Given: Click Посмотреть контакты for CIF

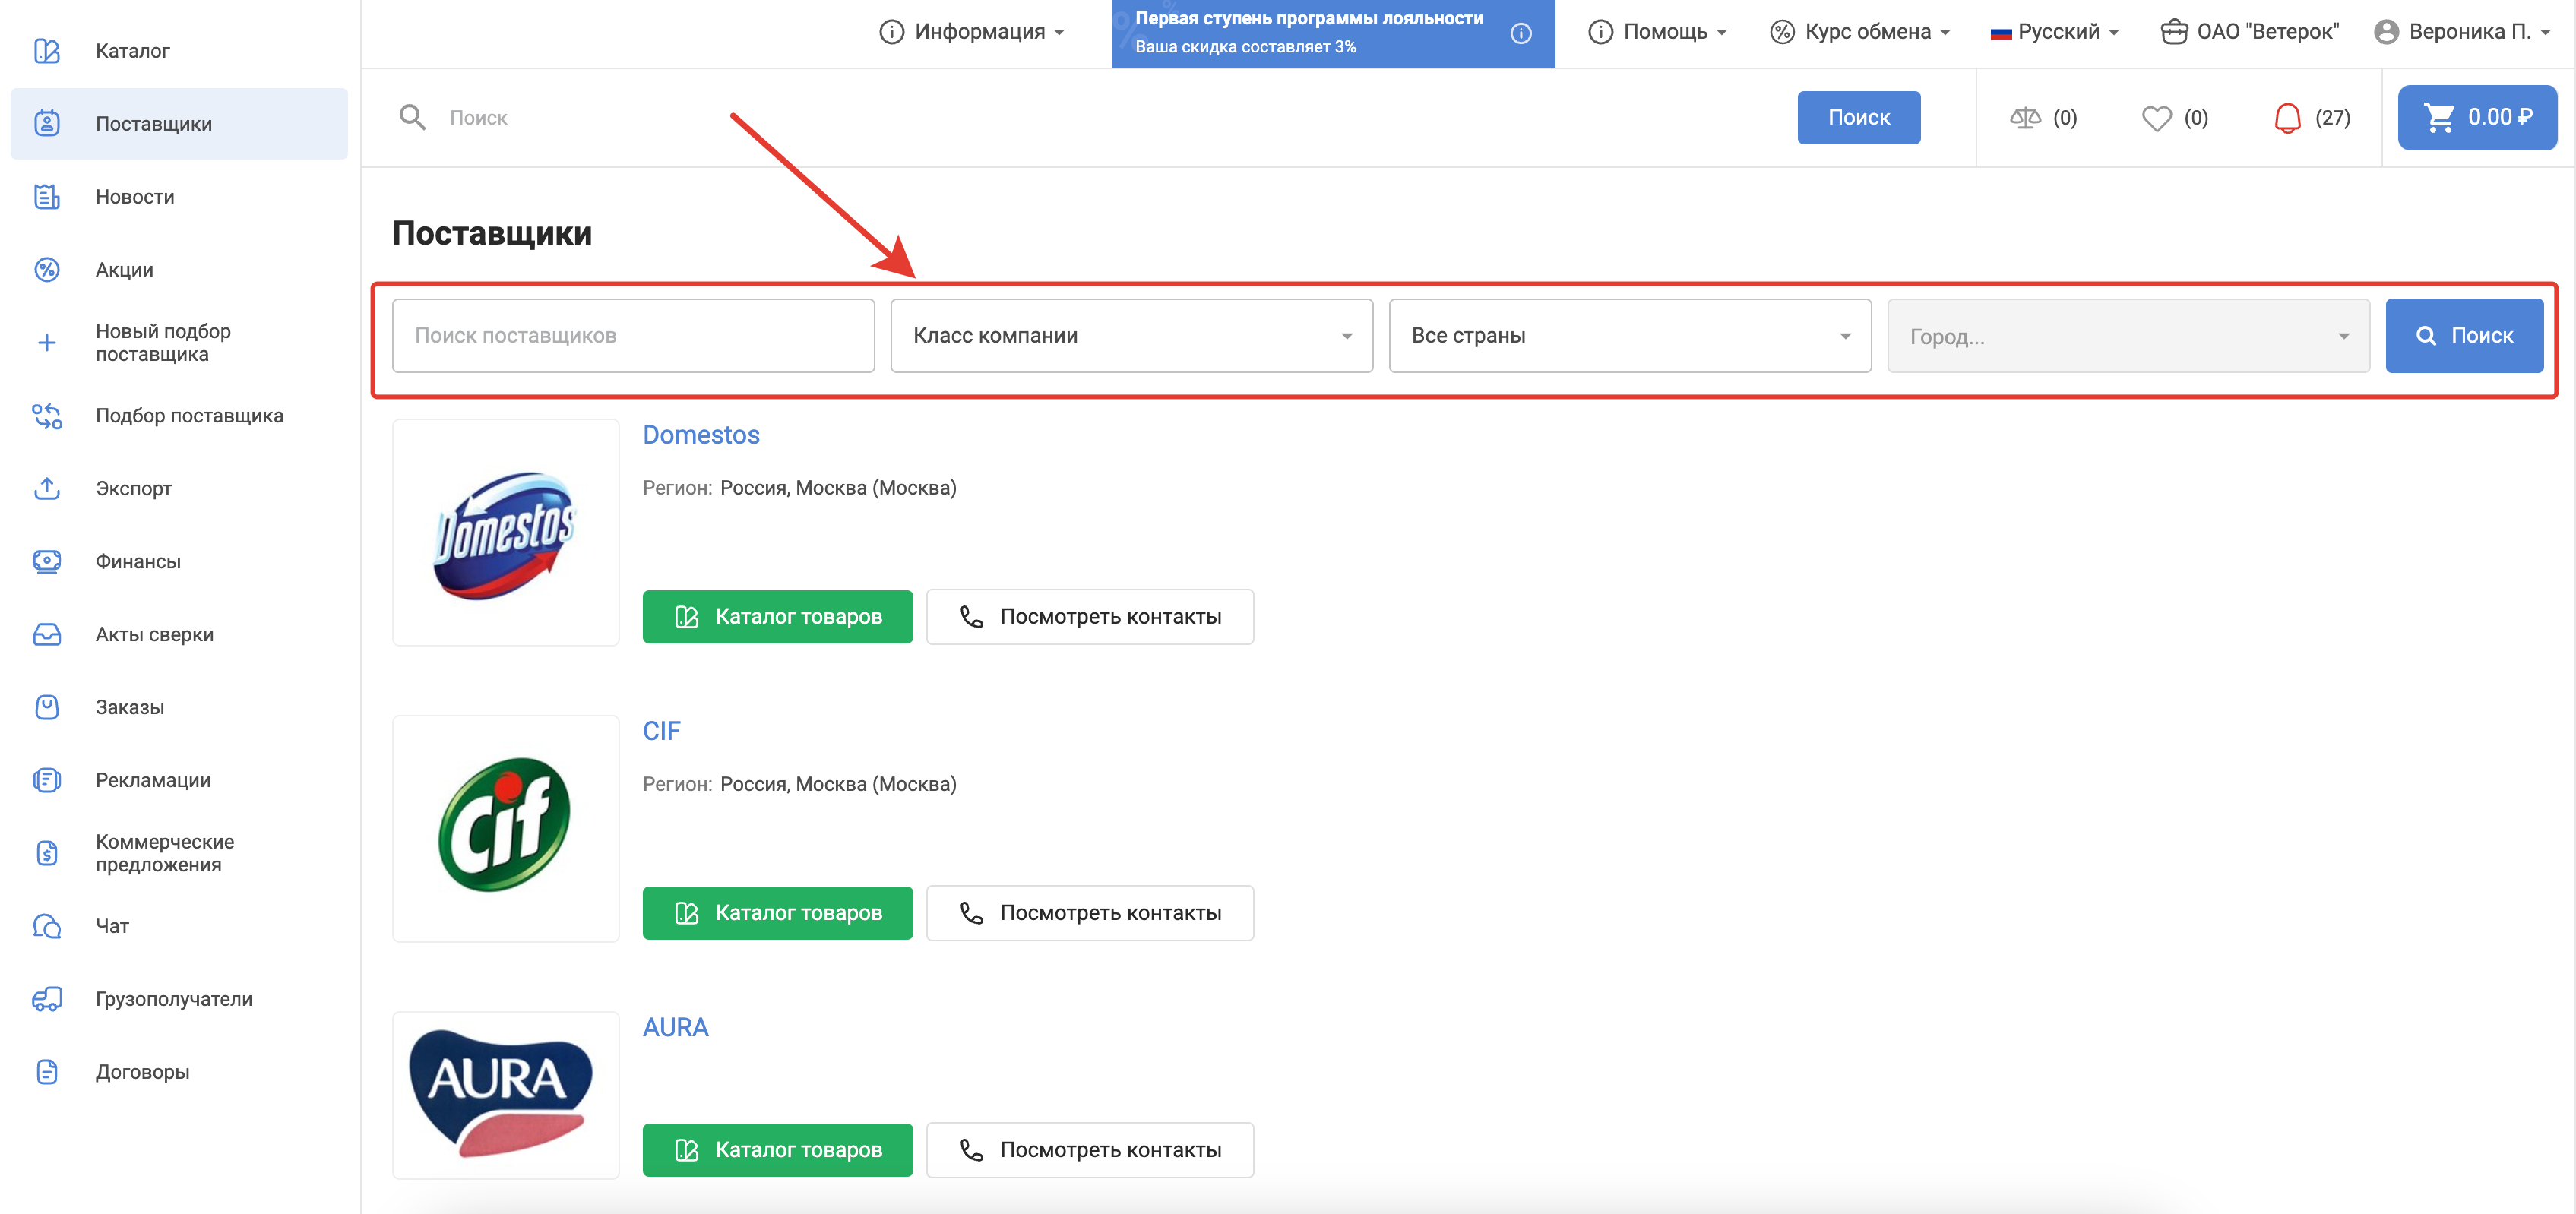Looking at the screenshot, I should (x=1089, y=913).
